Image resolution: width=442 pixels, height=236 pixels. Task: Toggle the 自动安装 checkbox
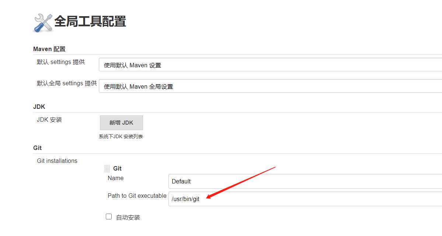click(x=109, y=217)
